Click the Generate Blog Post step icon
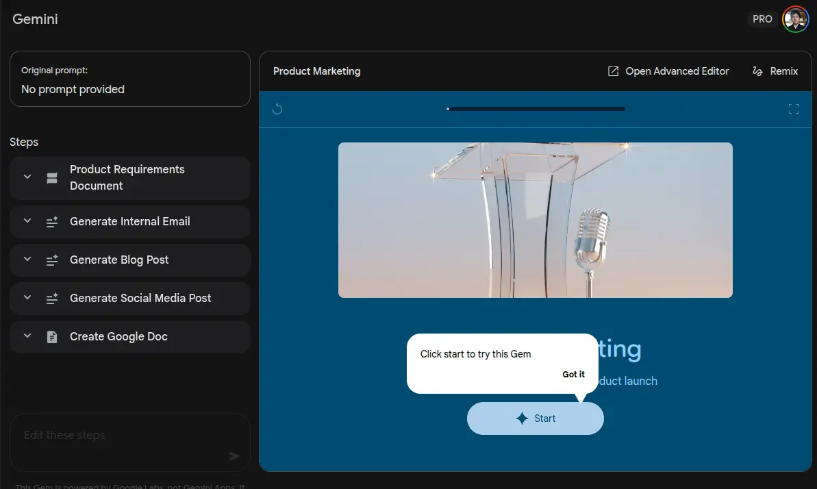This screenshot has height=489, width=817. 52,260
